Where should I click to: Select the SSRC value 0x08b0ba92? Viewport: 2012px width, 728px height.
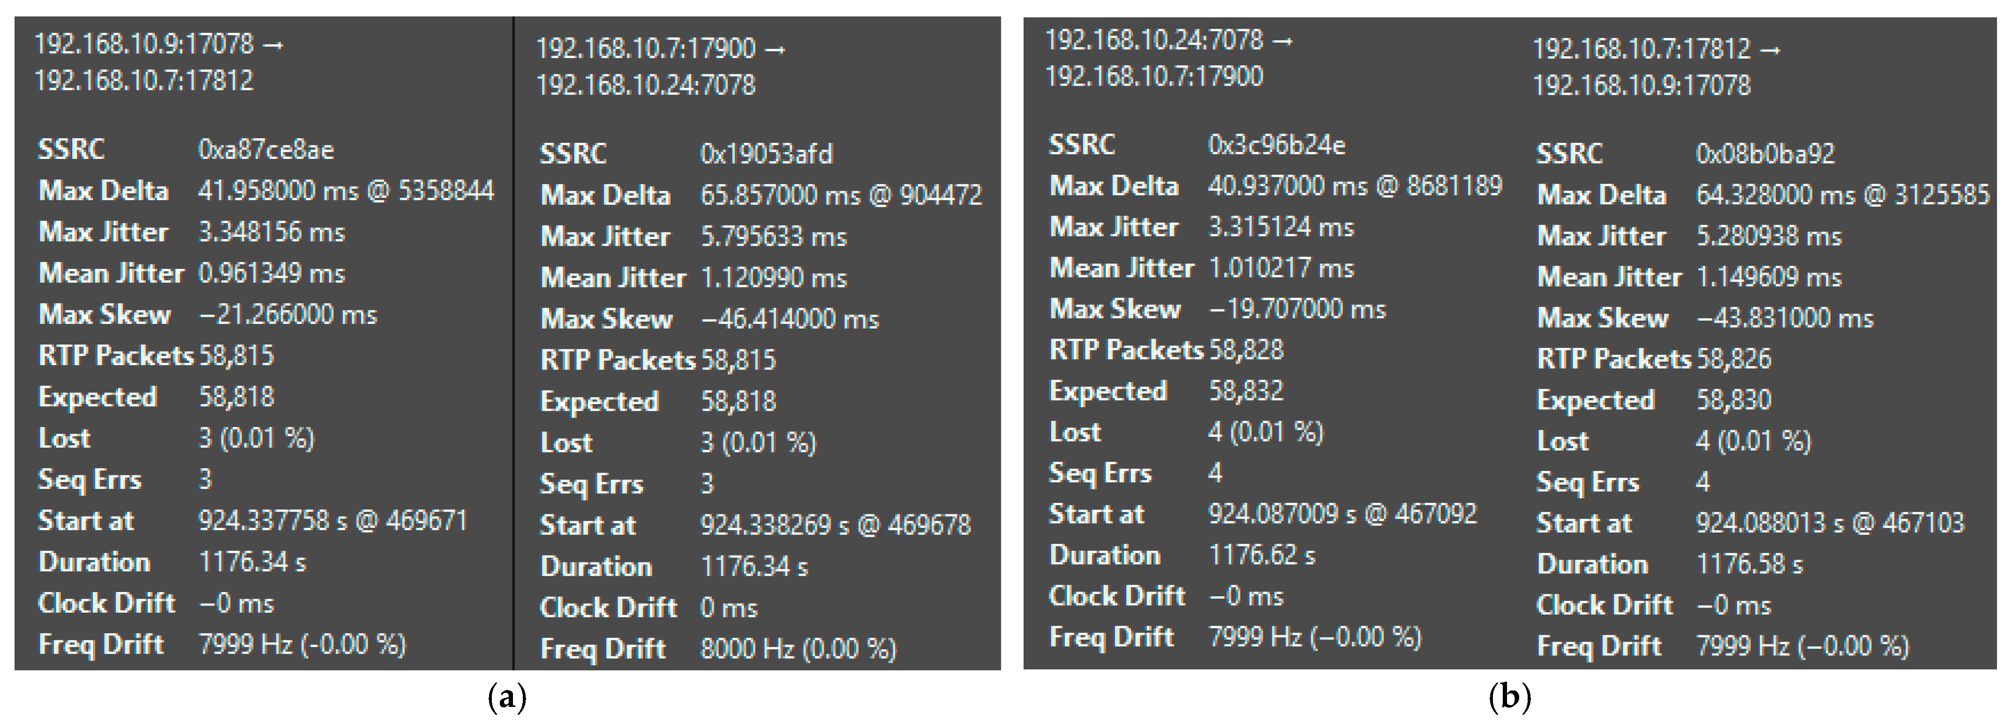[1764, 154]
